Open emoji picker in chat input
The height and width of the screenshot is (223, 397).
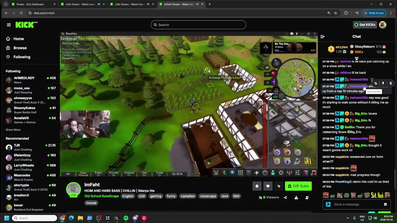(385, 204)
